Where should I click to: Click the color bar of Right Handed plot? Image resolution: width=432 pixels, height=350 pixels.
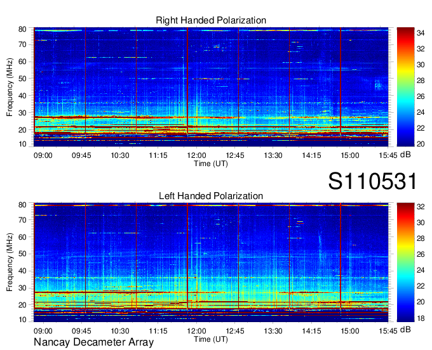click(x=405, y=87)
